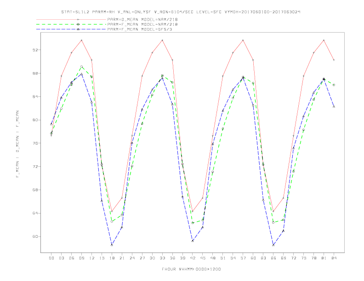Click x-axis forecast hour label 09
364x281 pixels.
coord(81,258)
